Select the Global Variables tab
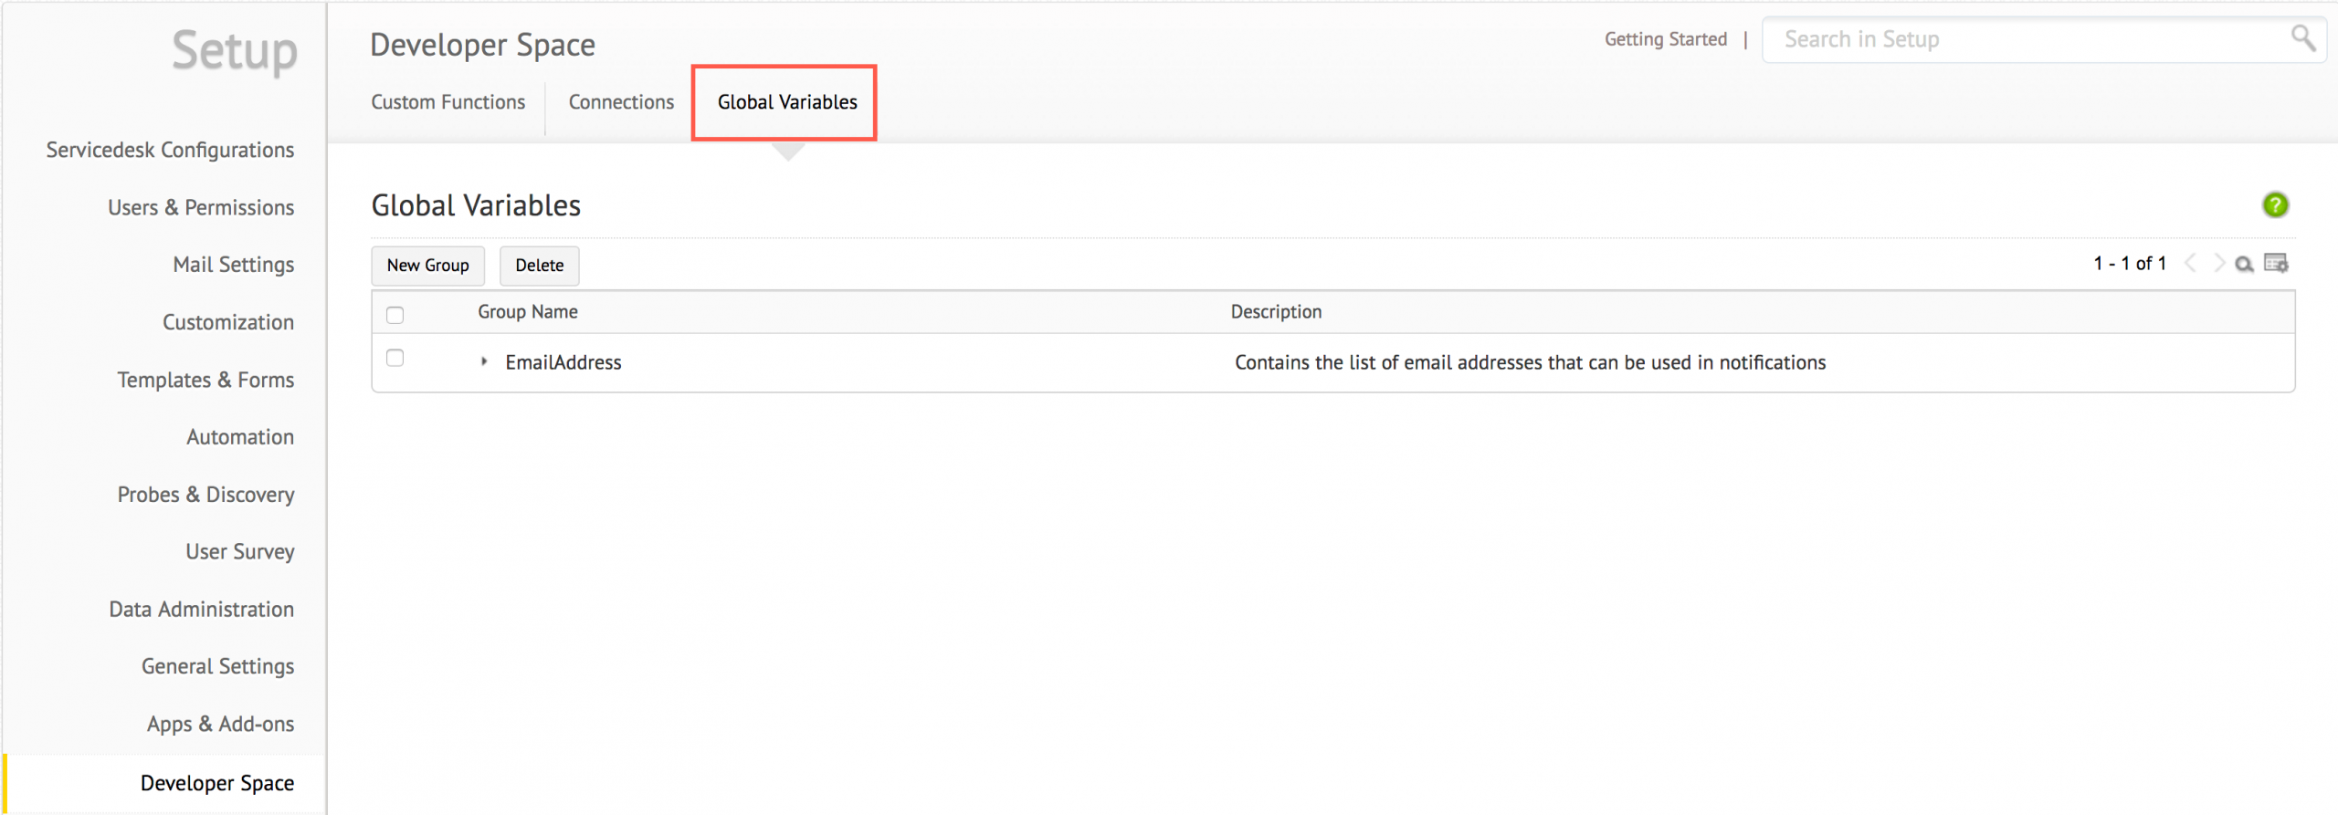The height and width of the screenshot is (815, 2338). tap(786, 102)
